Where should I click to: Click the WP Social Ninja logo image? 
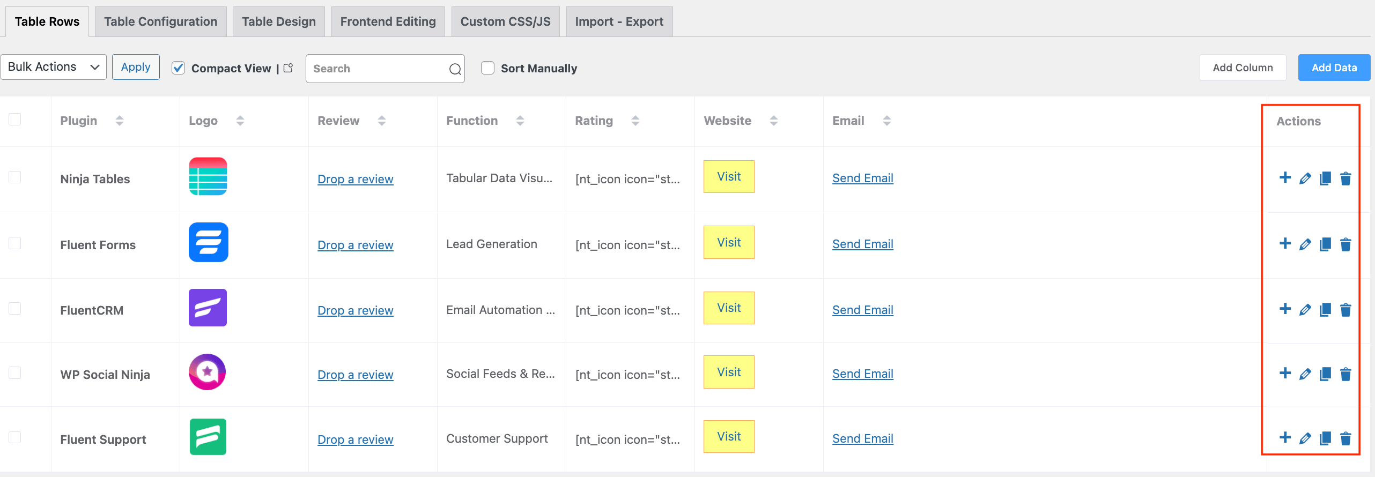click(207, 372)
